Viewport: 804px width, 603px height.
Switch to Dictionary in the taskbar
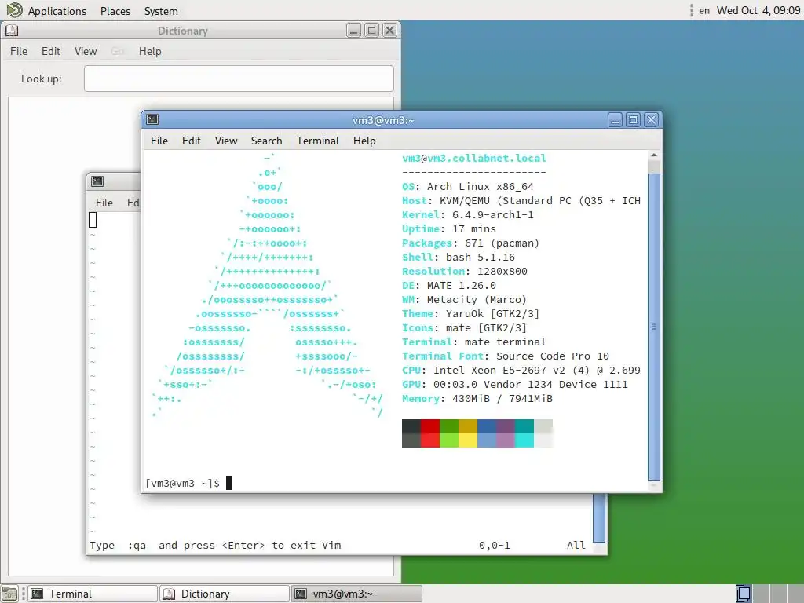[x=224, y=594]
